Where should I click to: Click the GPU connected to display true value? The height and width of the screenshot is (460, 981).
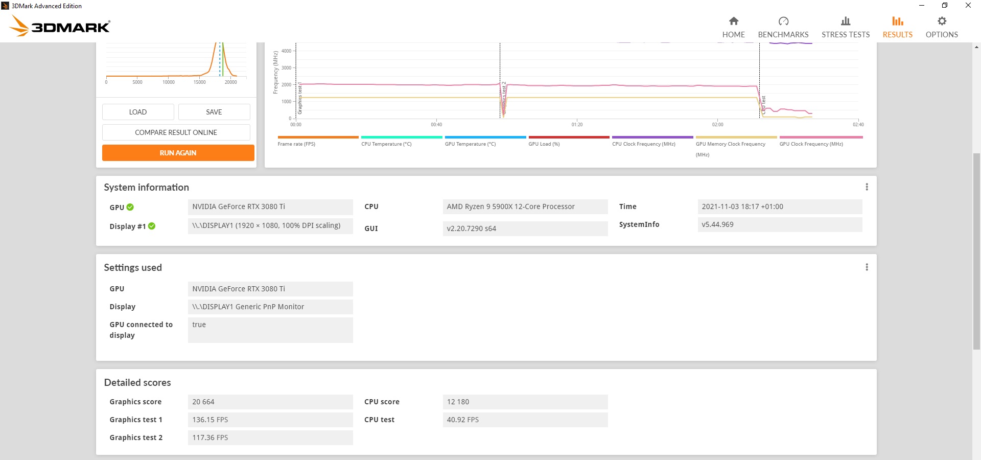point(270,330)
